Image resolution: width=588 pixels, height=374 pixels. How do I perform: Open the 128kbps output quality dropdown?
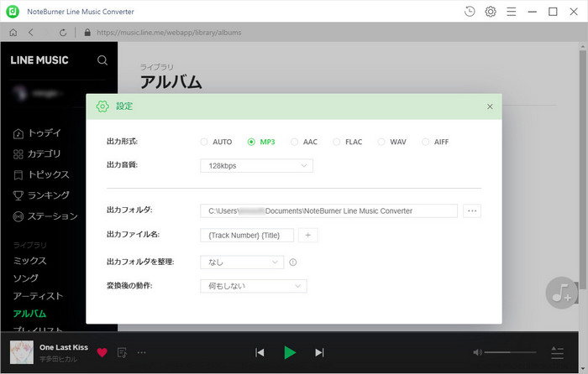tap(256, 166)
